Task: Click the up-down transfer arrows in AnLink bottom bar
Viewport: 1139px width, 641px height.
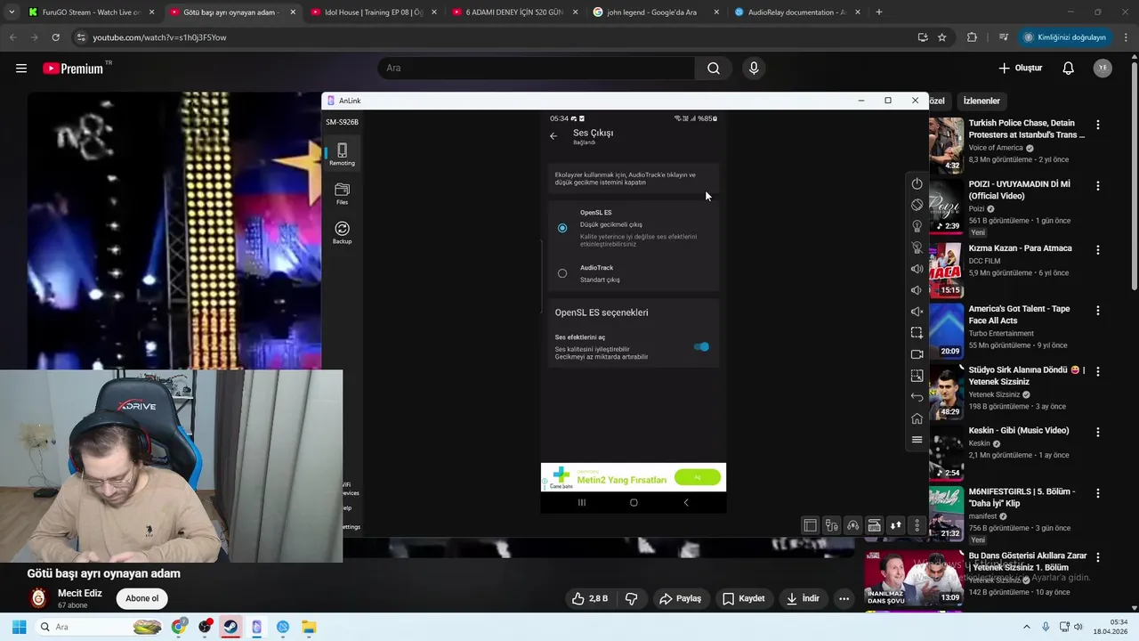Action: coord(895,525)
